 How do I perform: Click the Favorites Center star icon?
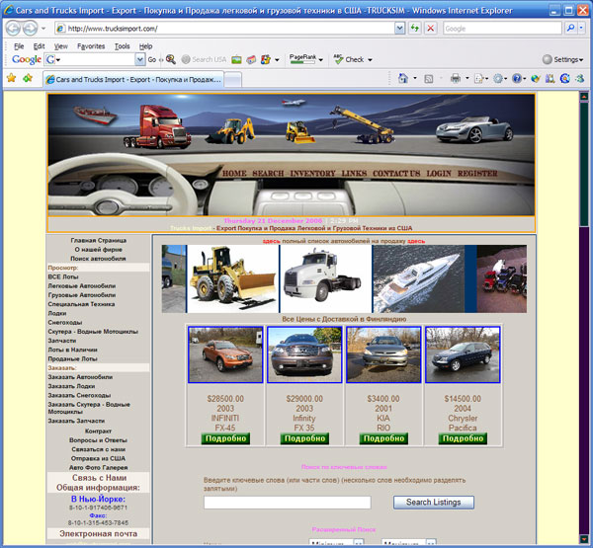[x=11, y=77]
